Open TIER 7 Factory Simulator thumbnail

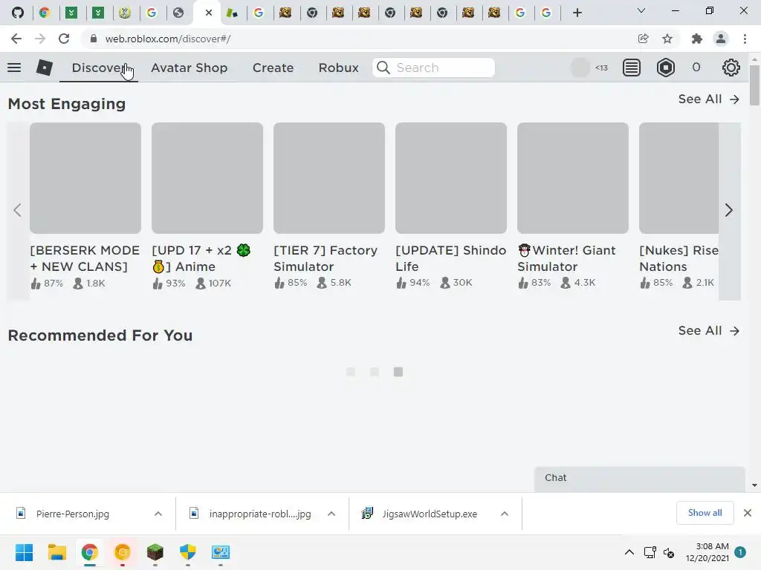point(329,178)
